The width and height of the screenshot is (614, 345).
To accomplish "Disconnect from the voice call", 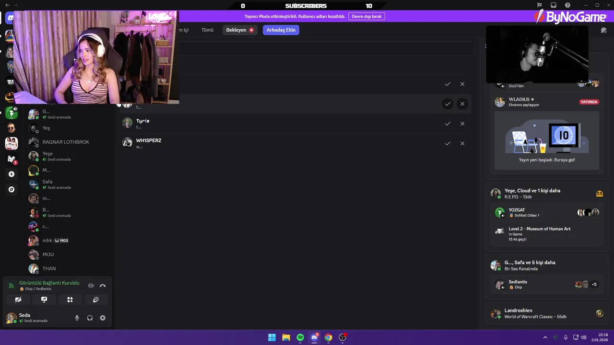I will pyautogui.click(x=103, y=286).
